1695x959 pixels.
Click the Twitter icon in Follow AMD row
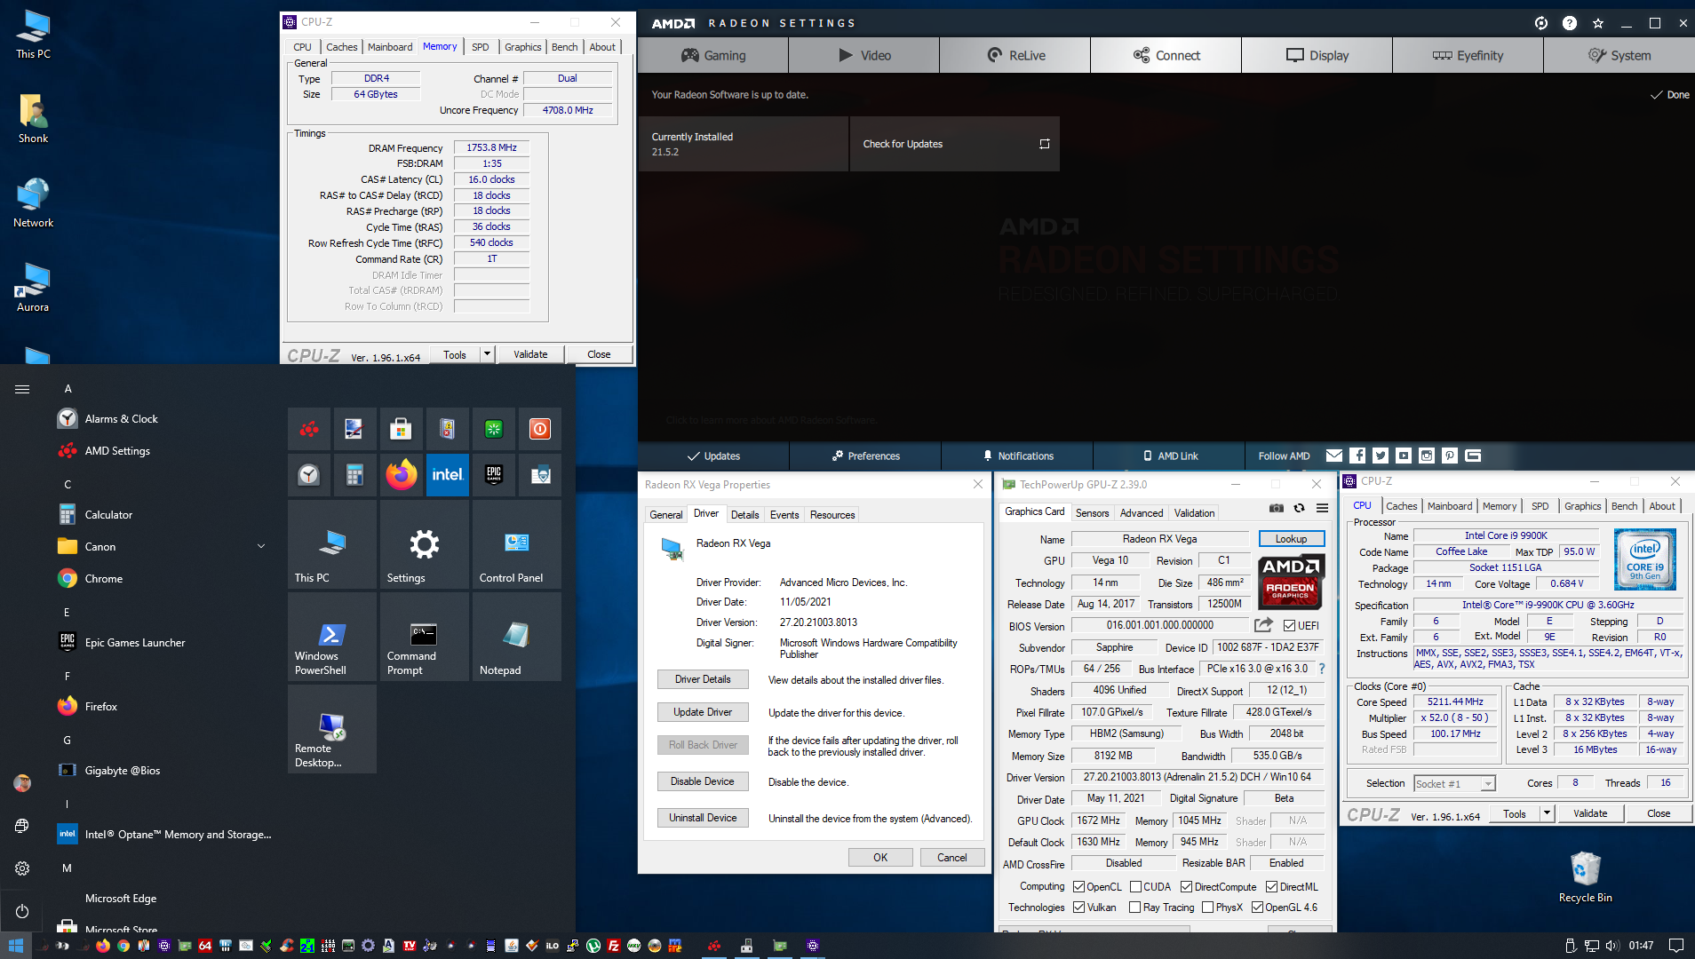[1381, 456]
